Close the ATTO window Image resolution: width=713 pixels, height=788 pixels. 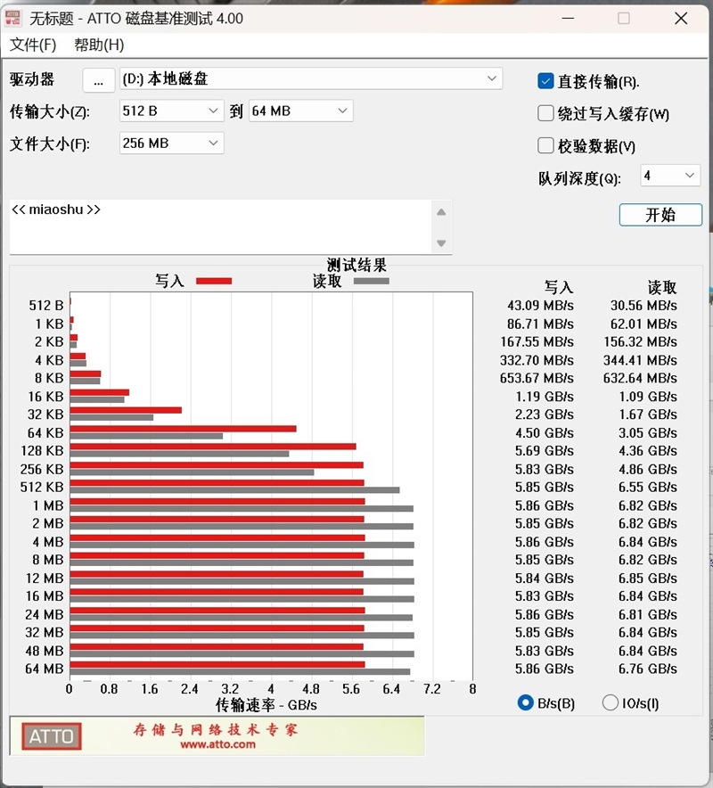681,19
